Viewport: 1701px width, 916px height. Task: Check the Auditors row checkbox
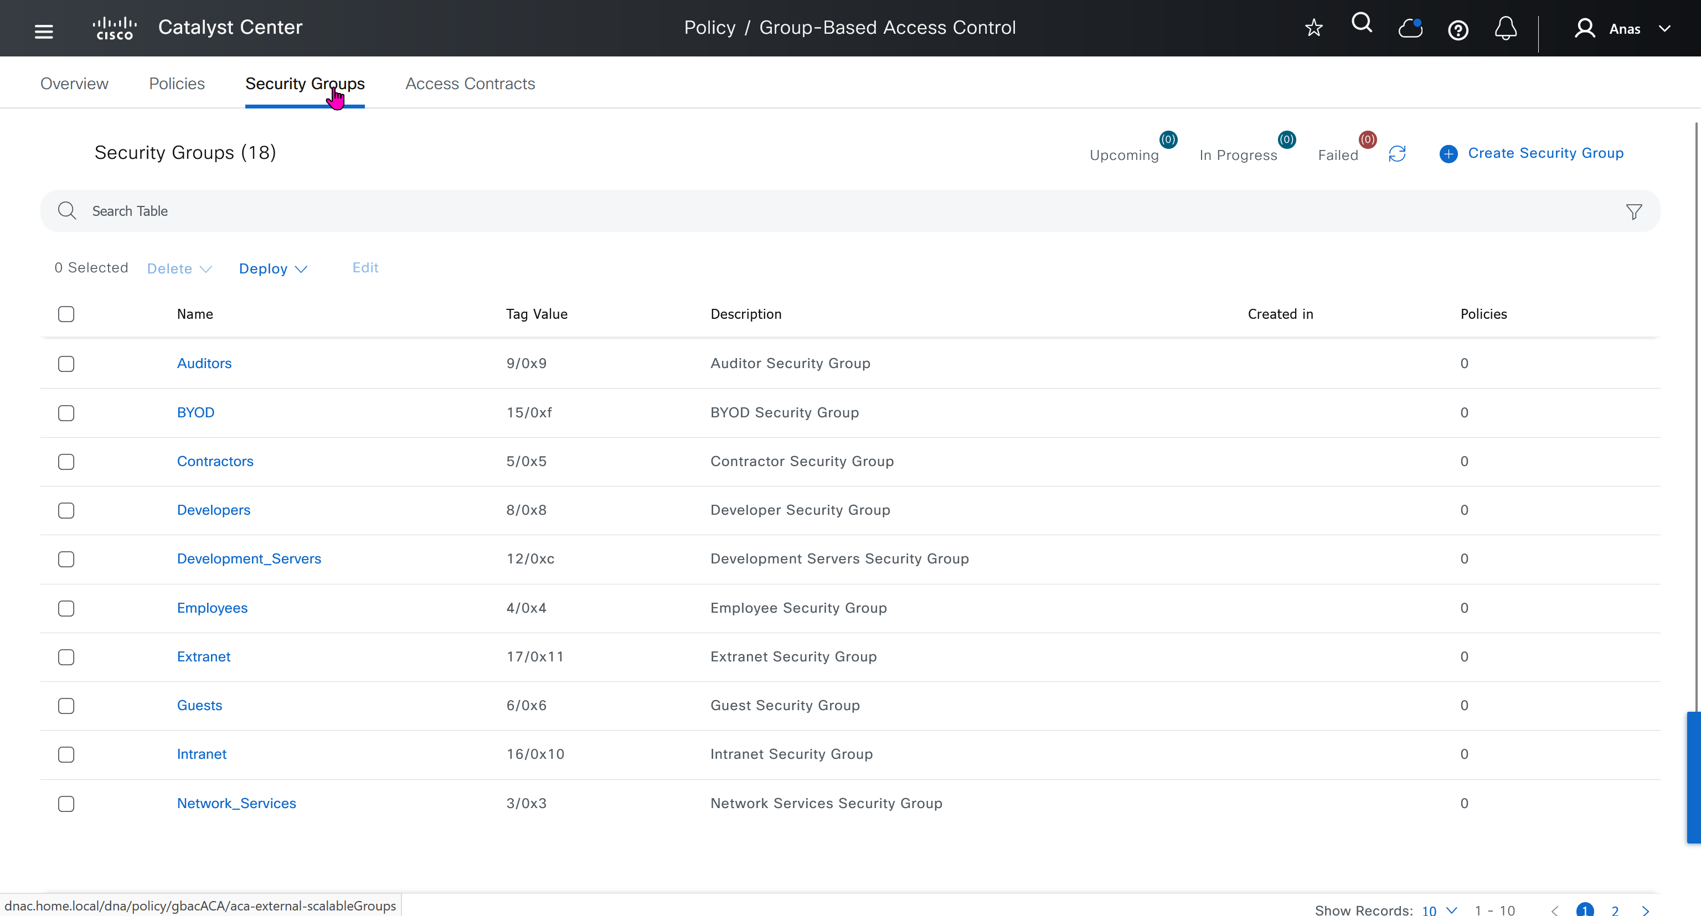pos(66,364)
